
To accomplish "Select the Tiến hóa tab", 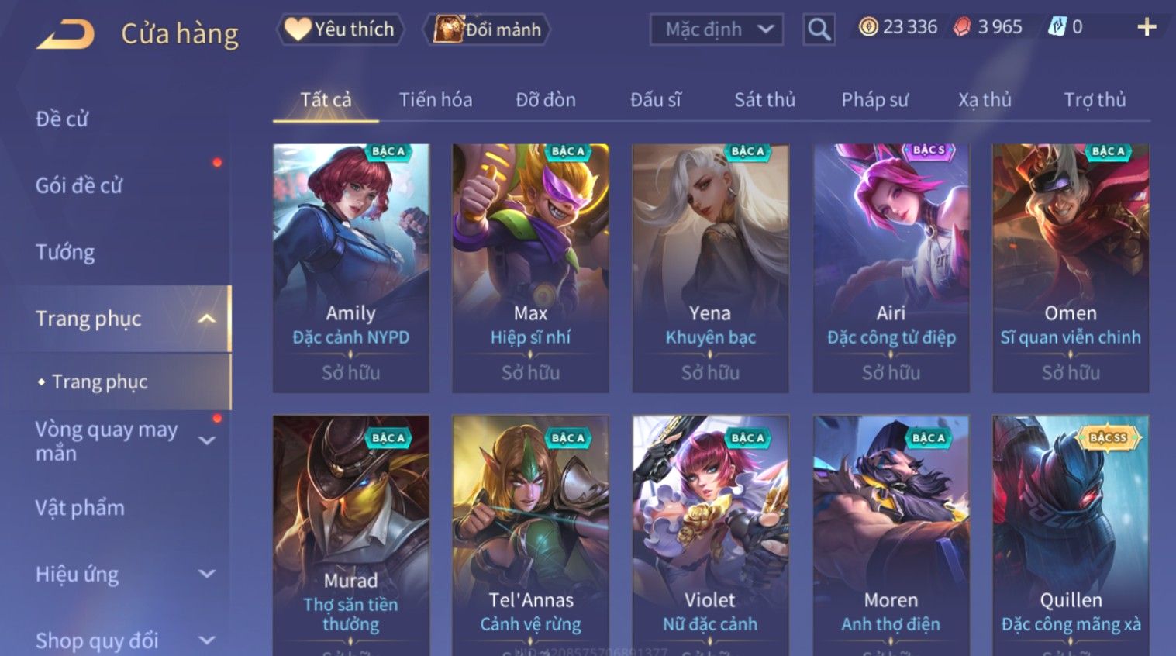I will [436, 100].
